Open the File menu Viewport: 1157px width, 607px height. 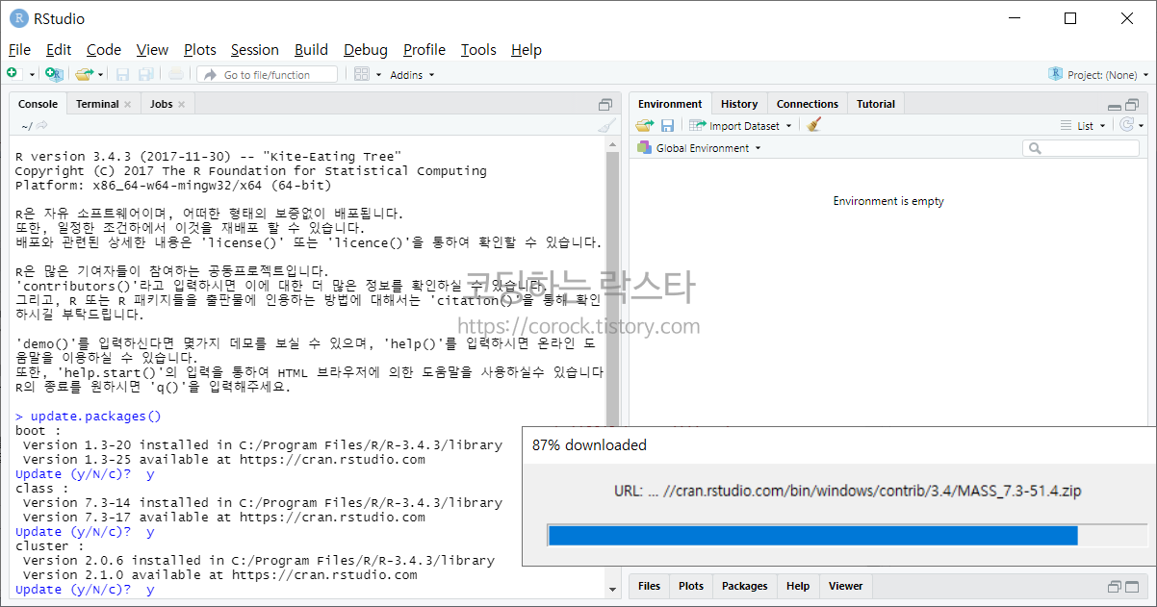click(19, 50)
